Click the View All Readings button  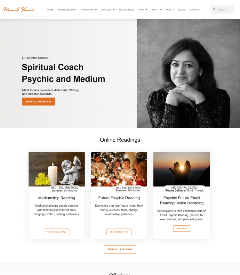pyautogui.click(x=120, y=249)
